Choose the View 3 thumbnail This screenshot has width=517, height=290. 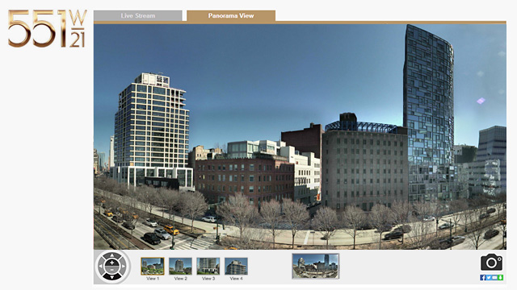click(x=208, y=267)
